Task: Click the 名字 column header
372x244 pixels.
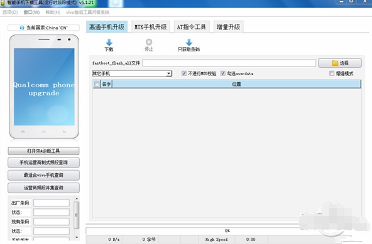Action: pos(106,84)
